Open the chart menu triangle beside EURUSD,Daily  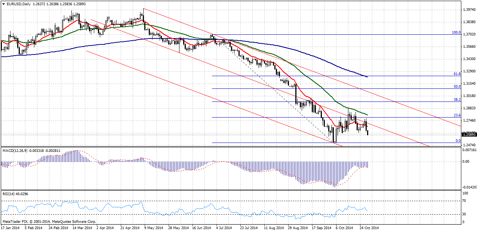[x=3, y=4]
